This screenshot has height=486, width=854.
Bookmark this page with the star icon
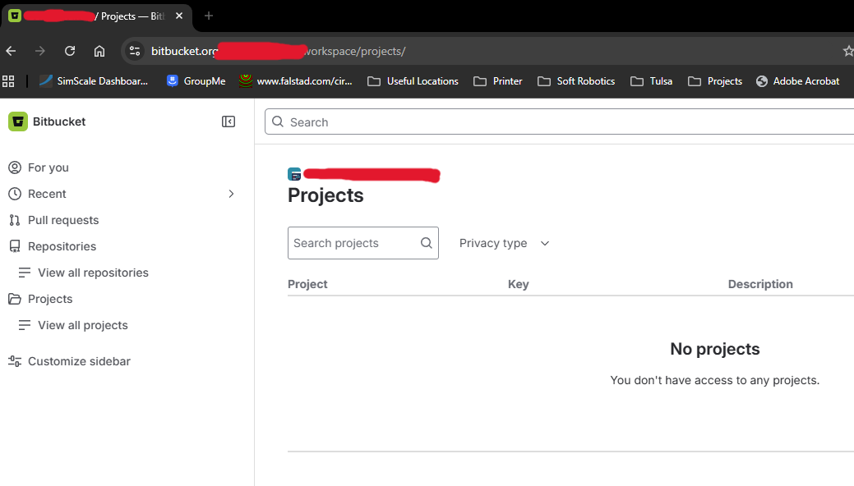click(847, 51)
